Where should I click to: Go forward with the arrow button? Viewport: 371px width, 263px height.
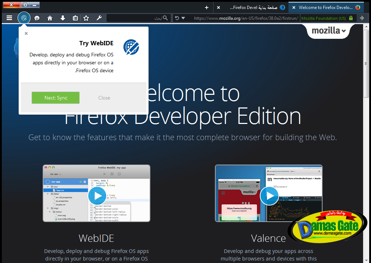coord(362,18)
